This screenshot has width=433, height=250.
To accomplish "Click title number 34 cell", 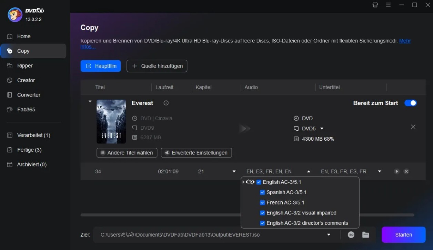I will tap(98, 171).
